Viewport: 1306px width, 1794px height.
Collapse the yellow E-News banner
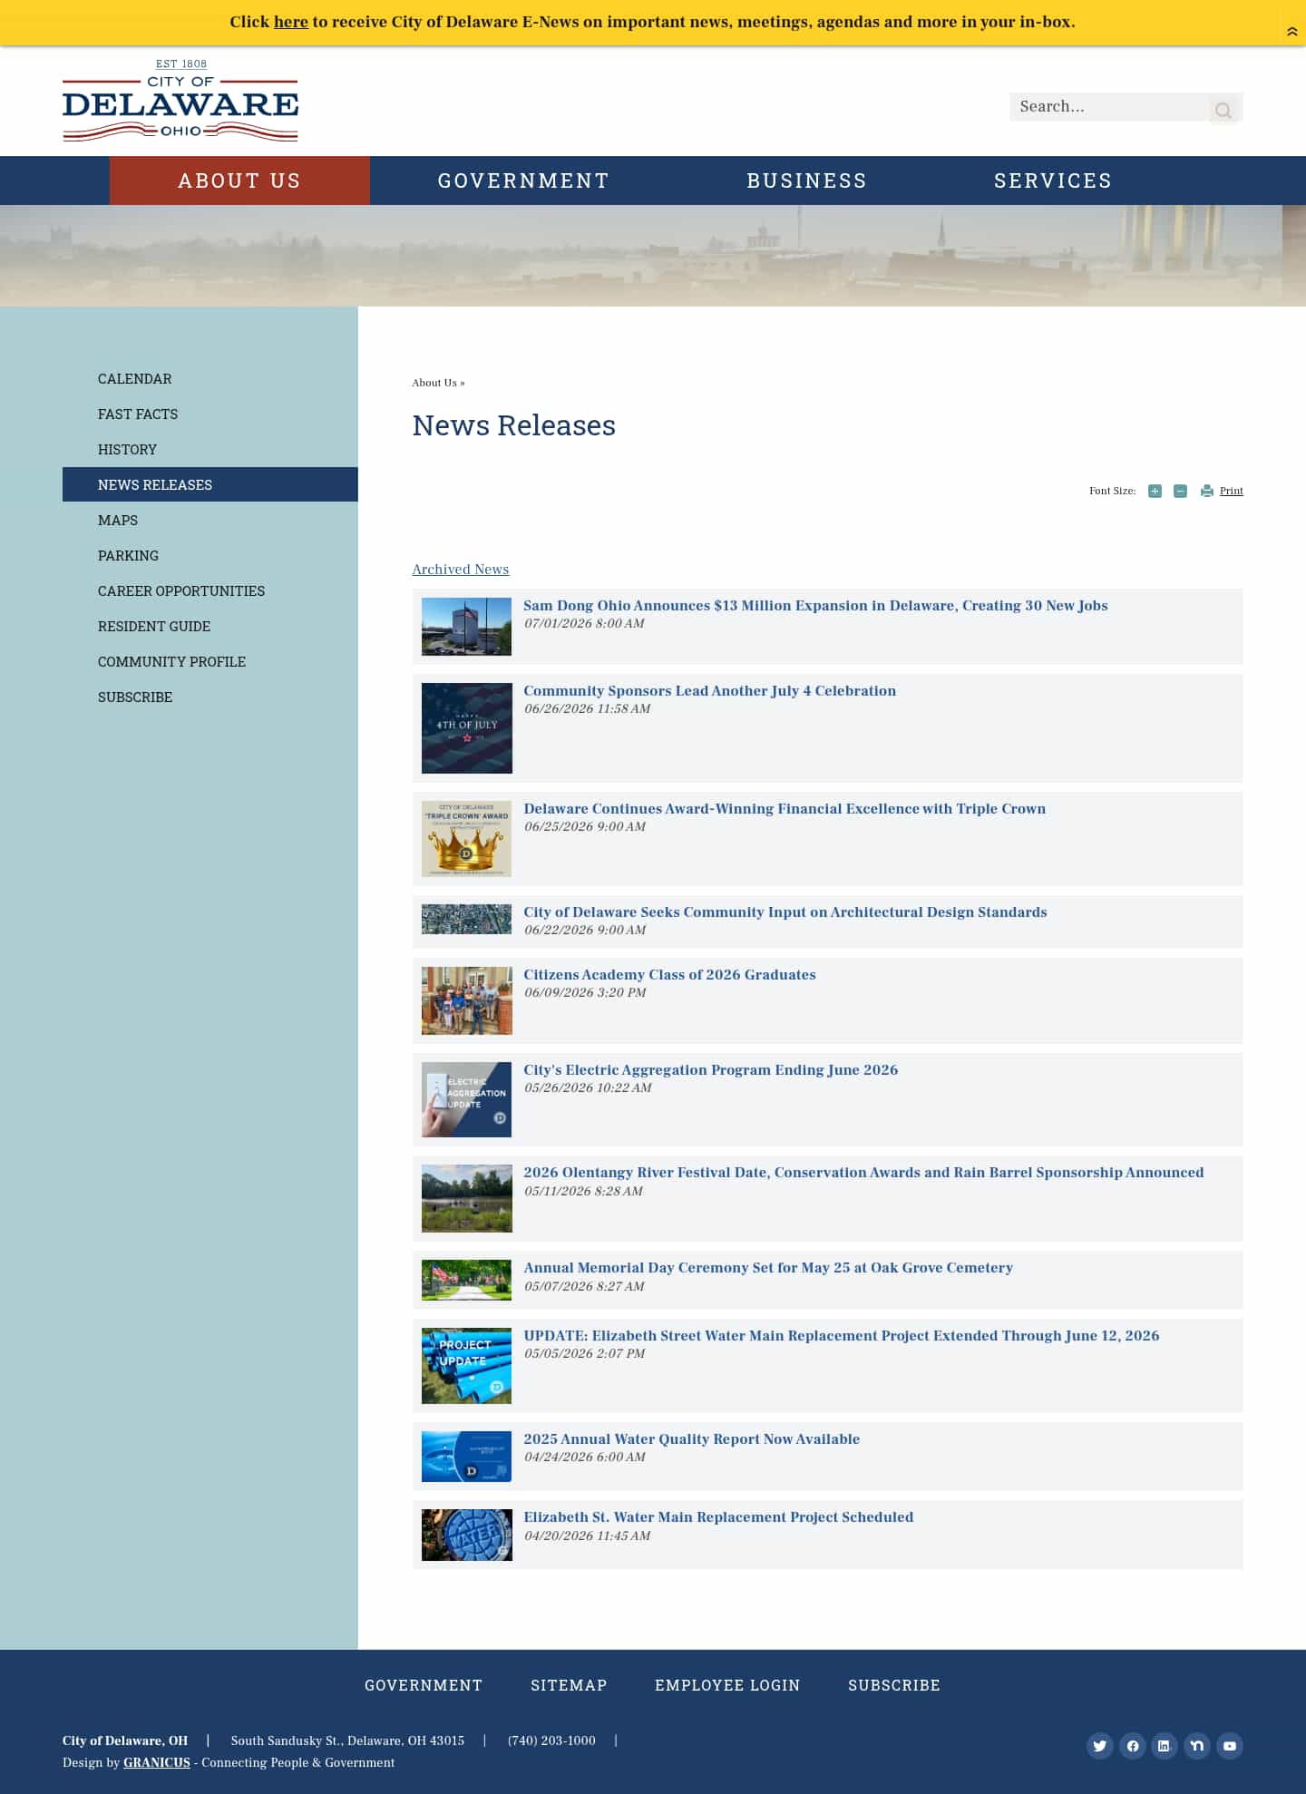[1291, 32]
